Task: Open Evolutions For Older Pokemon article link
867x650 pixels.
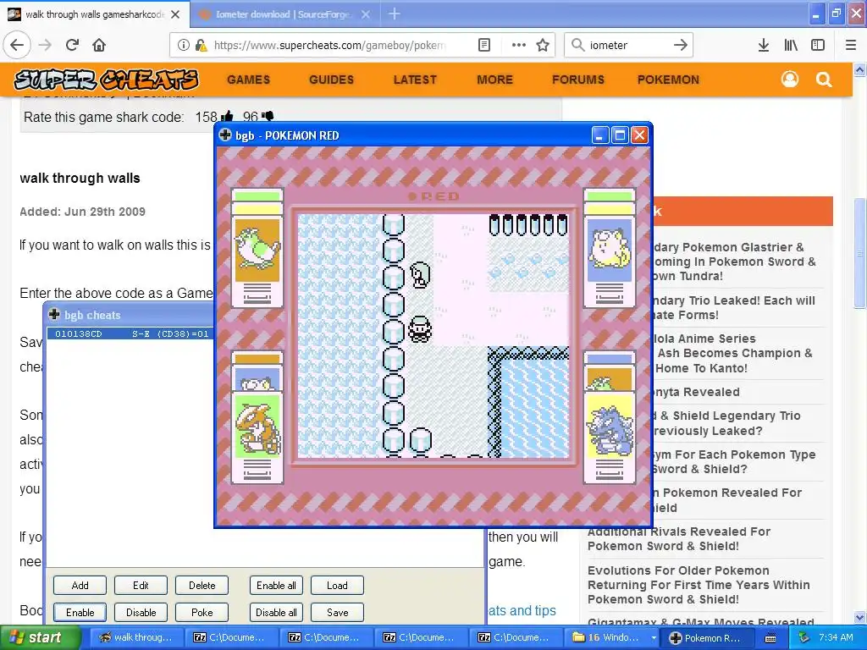Action: [x=699, y=585]
